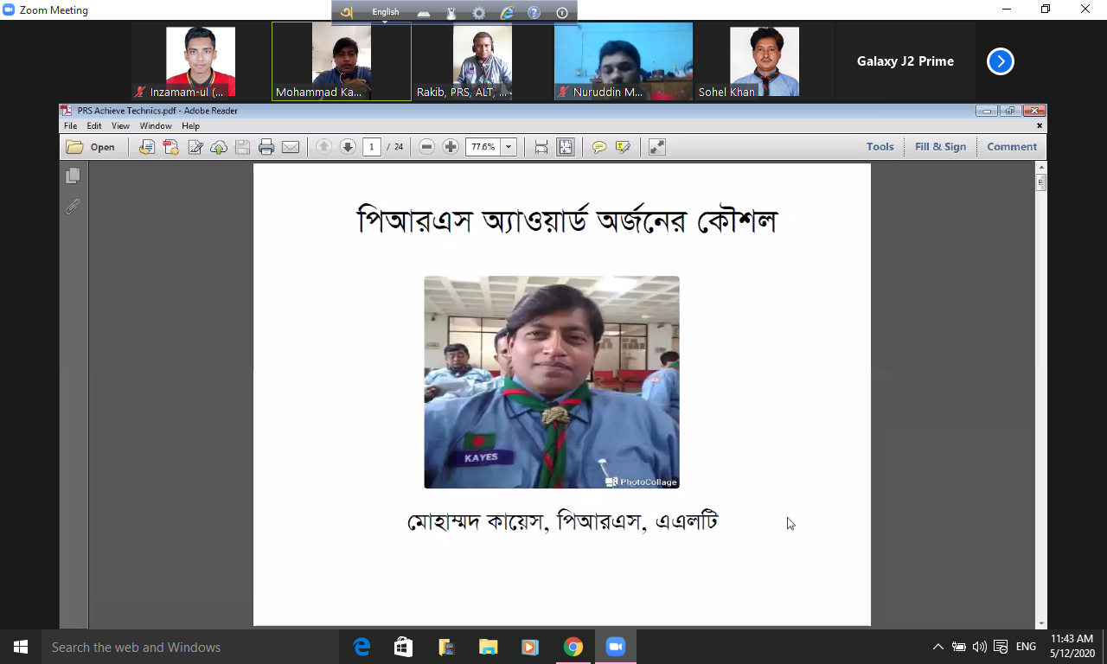The width and height of the screenshot is (1107, 664).
Task: Zoom out using the minus button
Action: click(x=426, y=147)
